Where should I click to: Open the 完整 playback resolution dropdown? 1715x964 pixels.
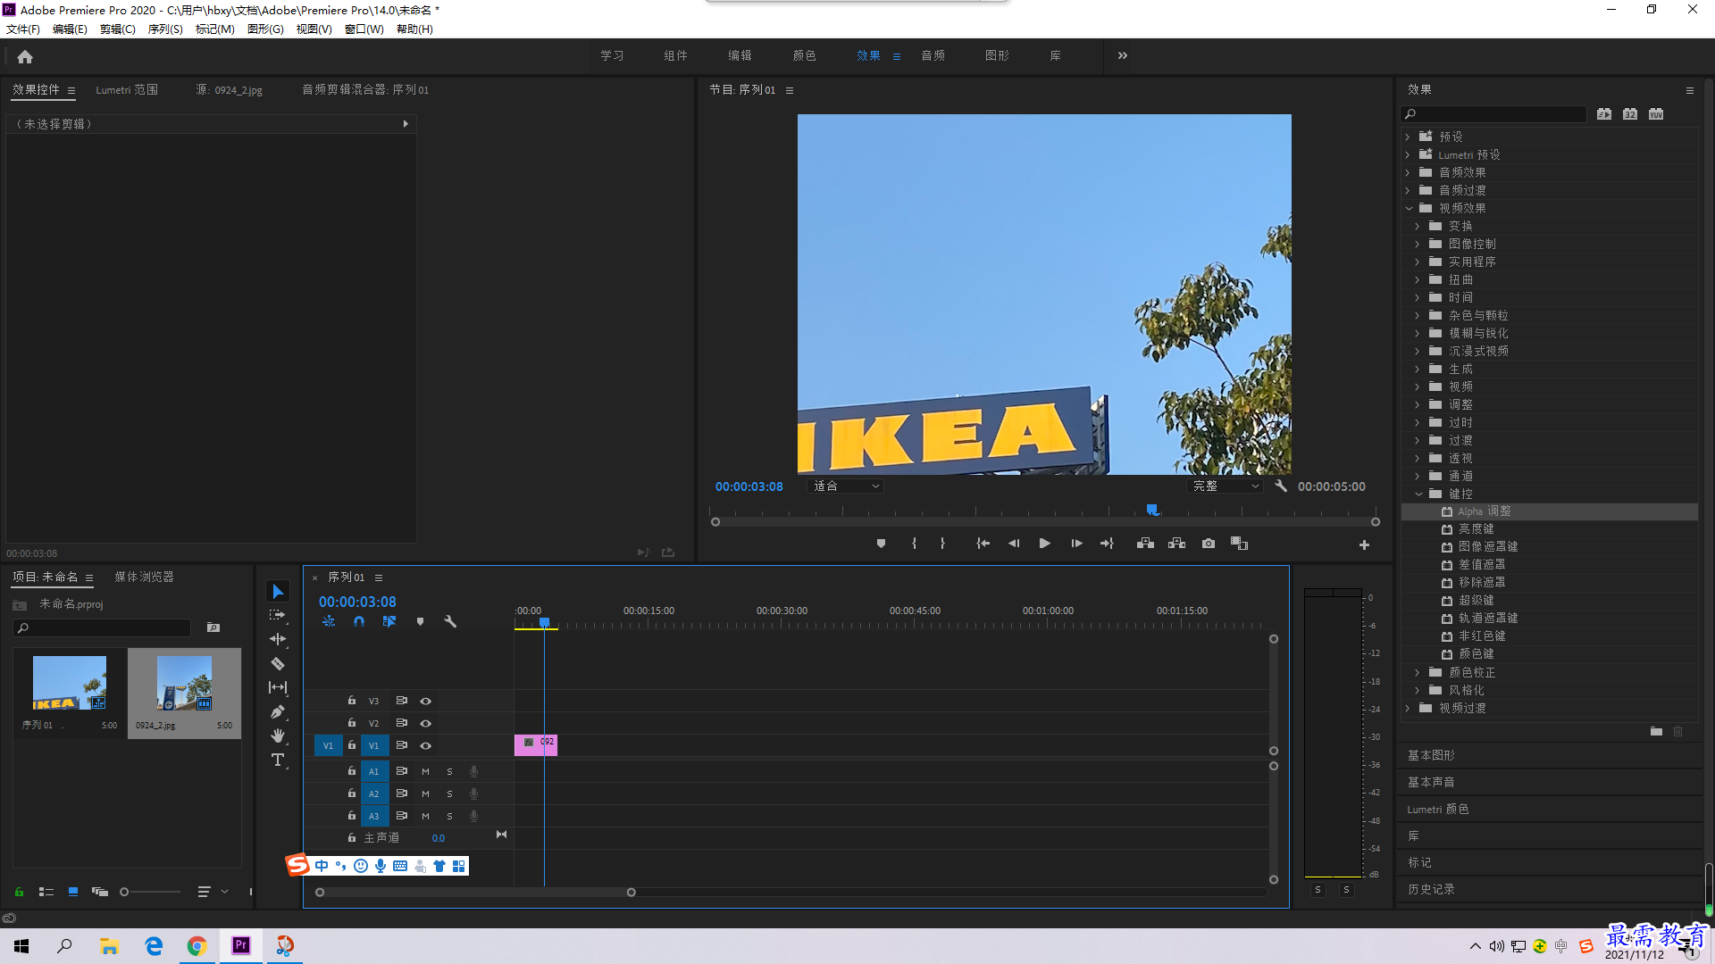[1225, 486]
